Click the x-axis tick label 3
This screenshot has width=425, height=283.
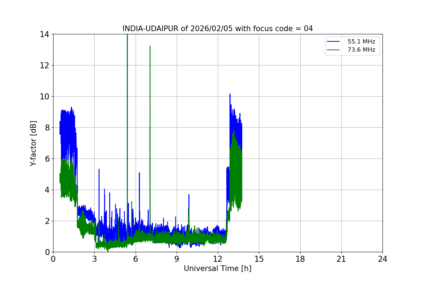(94, 259)
